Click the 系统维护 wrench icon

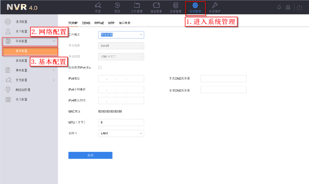pos(215,6)
